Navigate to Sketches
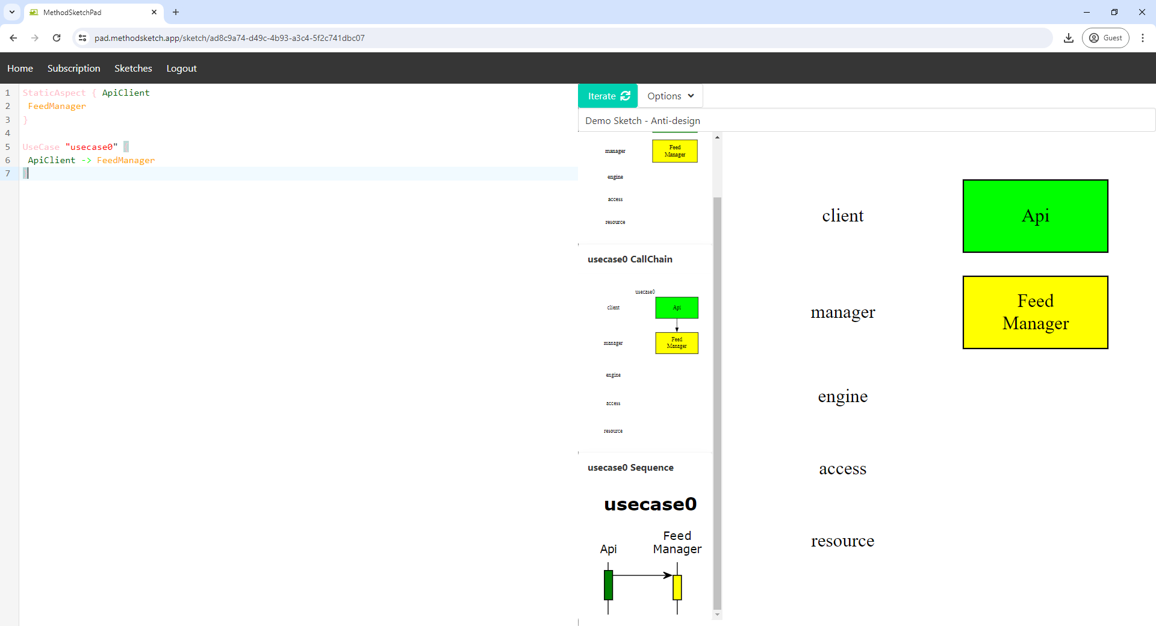1156x626 pixels. (x=133, y=69)
